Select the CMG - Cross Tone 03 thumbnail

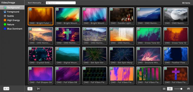149,36
